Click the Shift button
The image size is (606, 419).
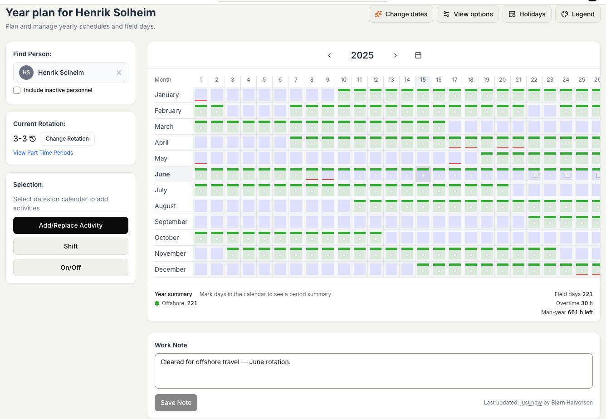pyautogui.click(x=71, y=246)
